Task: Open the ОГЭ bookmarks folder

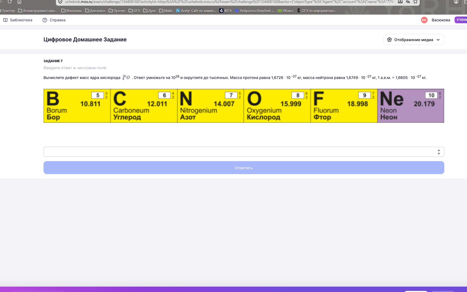Action: (x=134, y=11)
